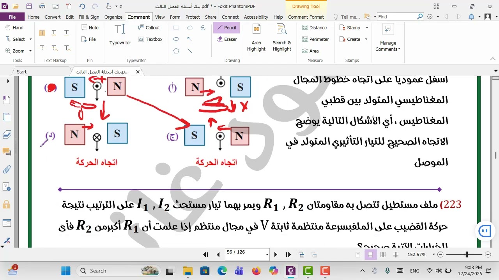
Task: Toggle Strikeout text markup
Action: click(42, 48)
